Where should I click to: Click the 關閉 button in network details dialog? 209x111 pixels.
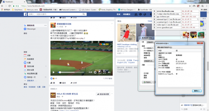point(197,91)
